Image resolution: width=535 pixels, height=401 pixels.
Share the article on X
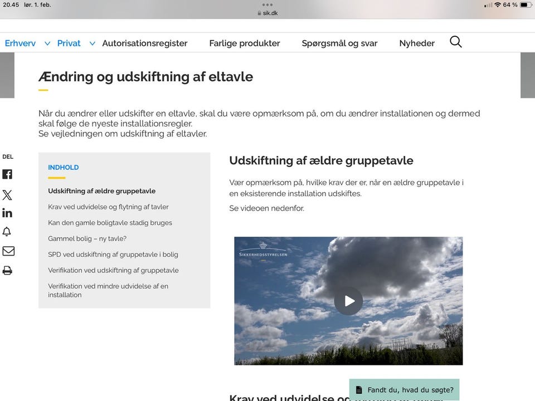(x=7, y=194)
